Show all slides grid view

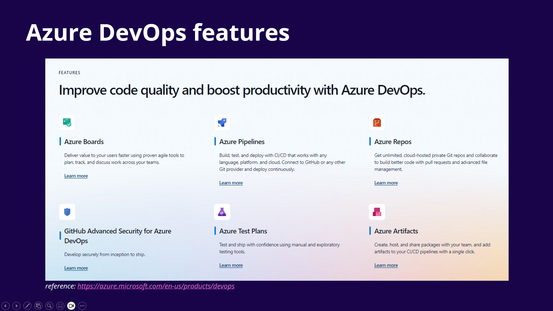coord(38,306)
